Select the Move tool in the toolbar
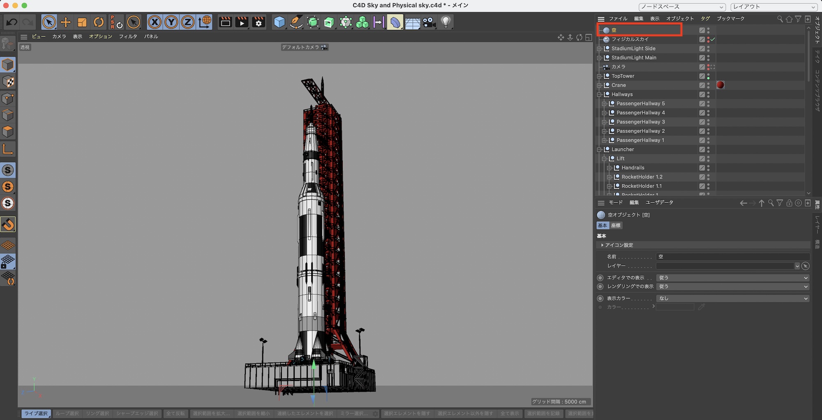Viewport: 822px width, 420px height. point(65,22)
